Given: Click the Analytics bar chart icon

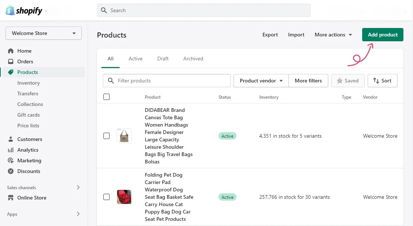Looking at the screenshot, I should pyautogui.click(x=11, y=150).
